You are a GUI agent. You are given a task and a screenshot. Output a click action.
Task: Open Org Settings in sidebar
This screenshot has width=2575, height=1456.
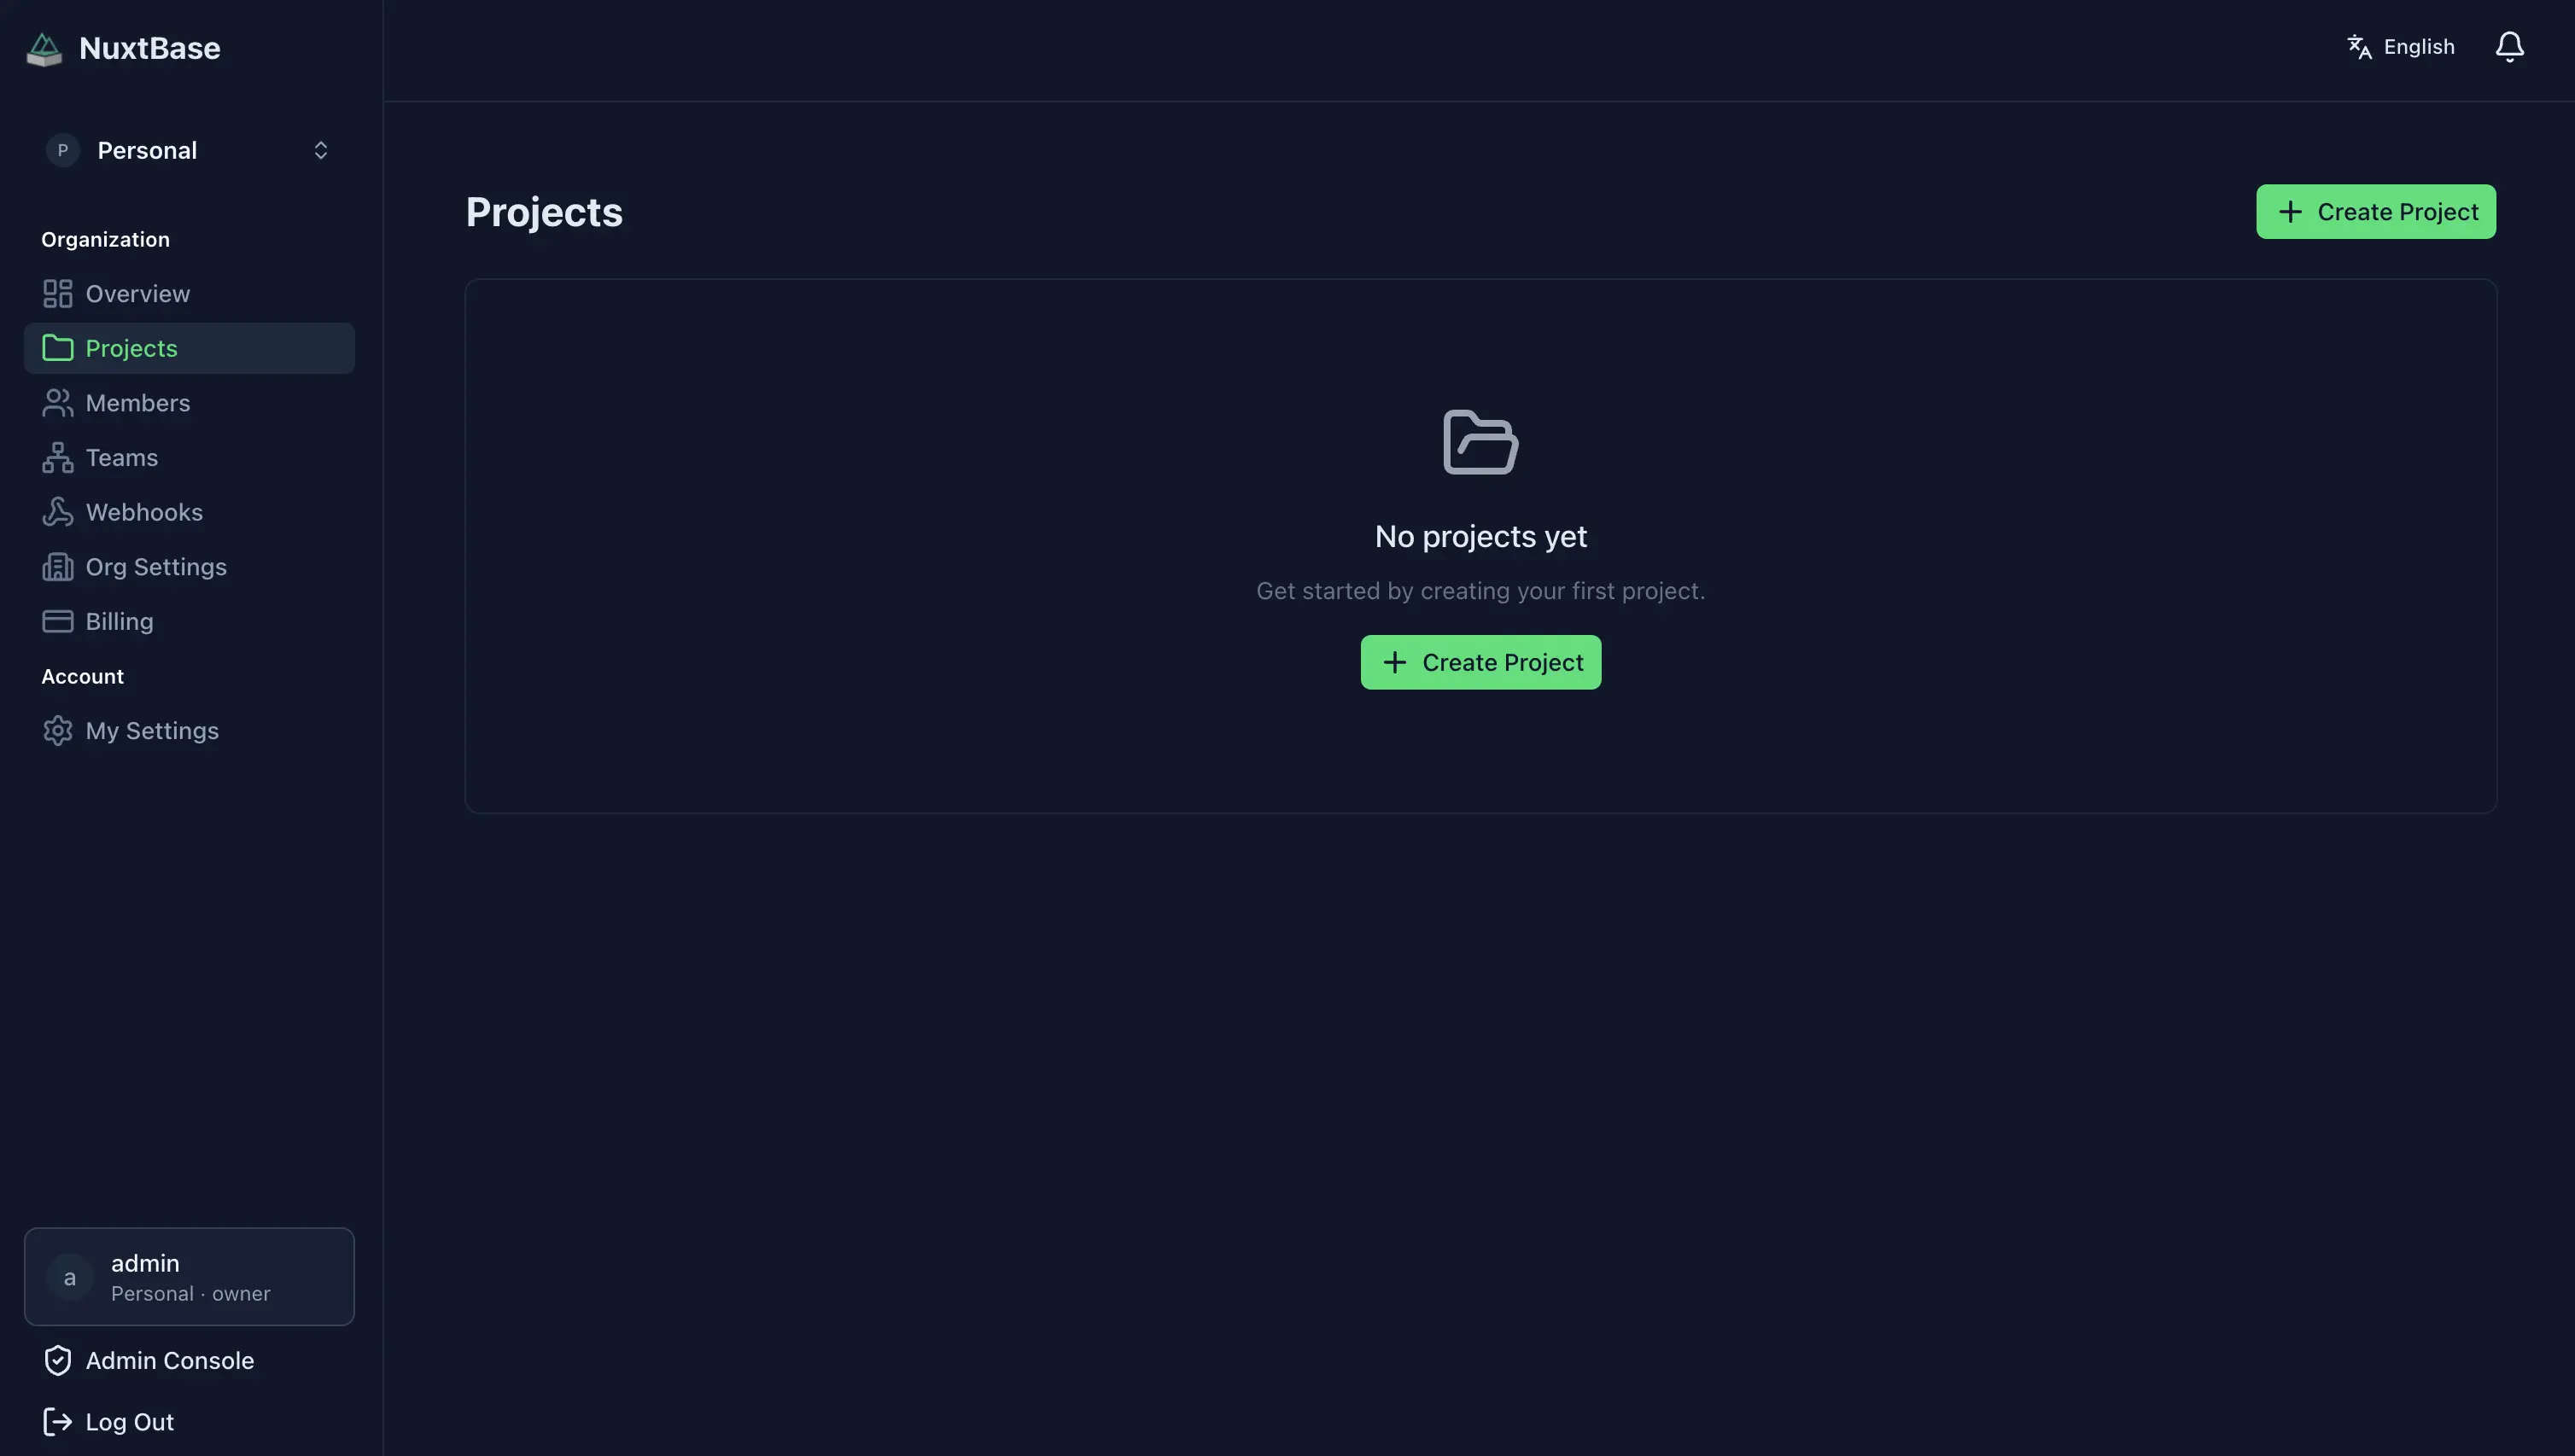(155, 567)
